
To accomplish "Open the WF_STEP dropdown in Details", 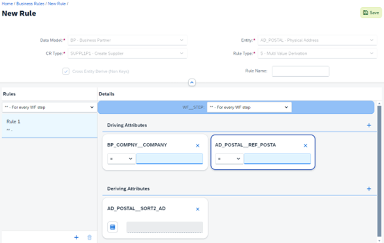I will point(249,107).
